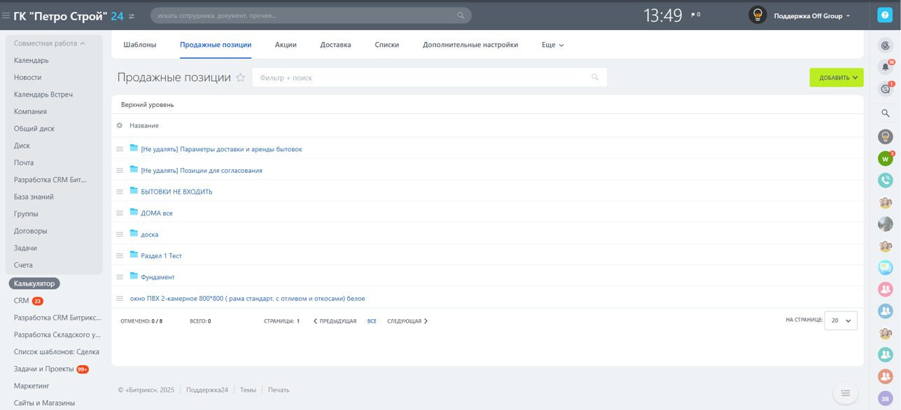Click the swap arrows icon beside the portal name
Image resolution: width=901 pixels, height=410 pixels.
pyautogui.click(x=132, y=15)
